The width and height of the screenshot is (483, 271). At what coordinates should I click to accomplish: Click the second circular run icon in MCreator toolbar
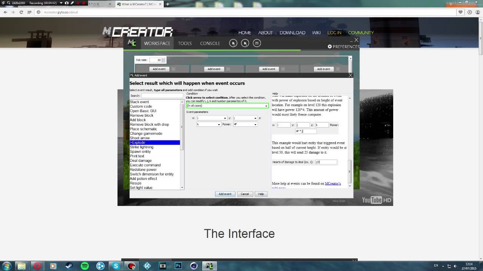(245, 43)
